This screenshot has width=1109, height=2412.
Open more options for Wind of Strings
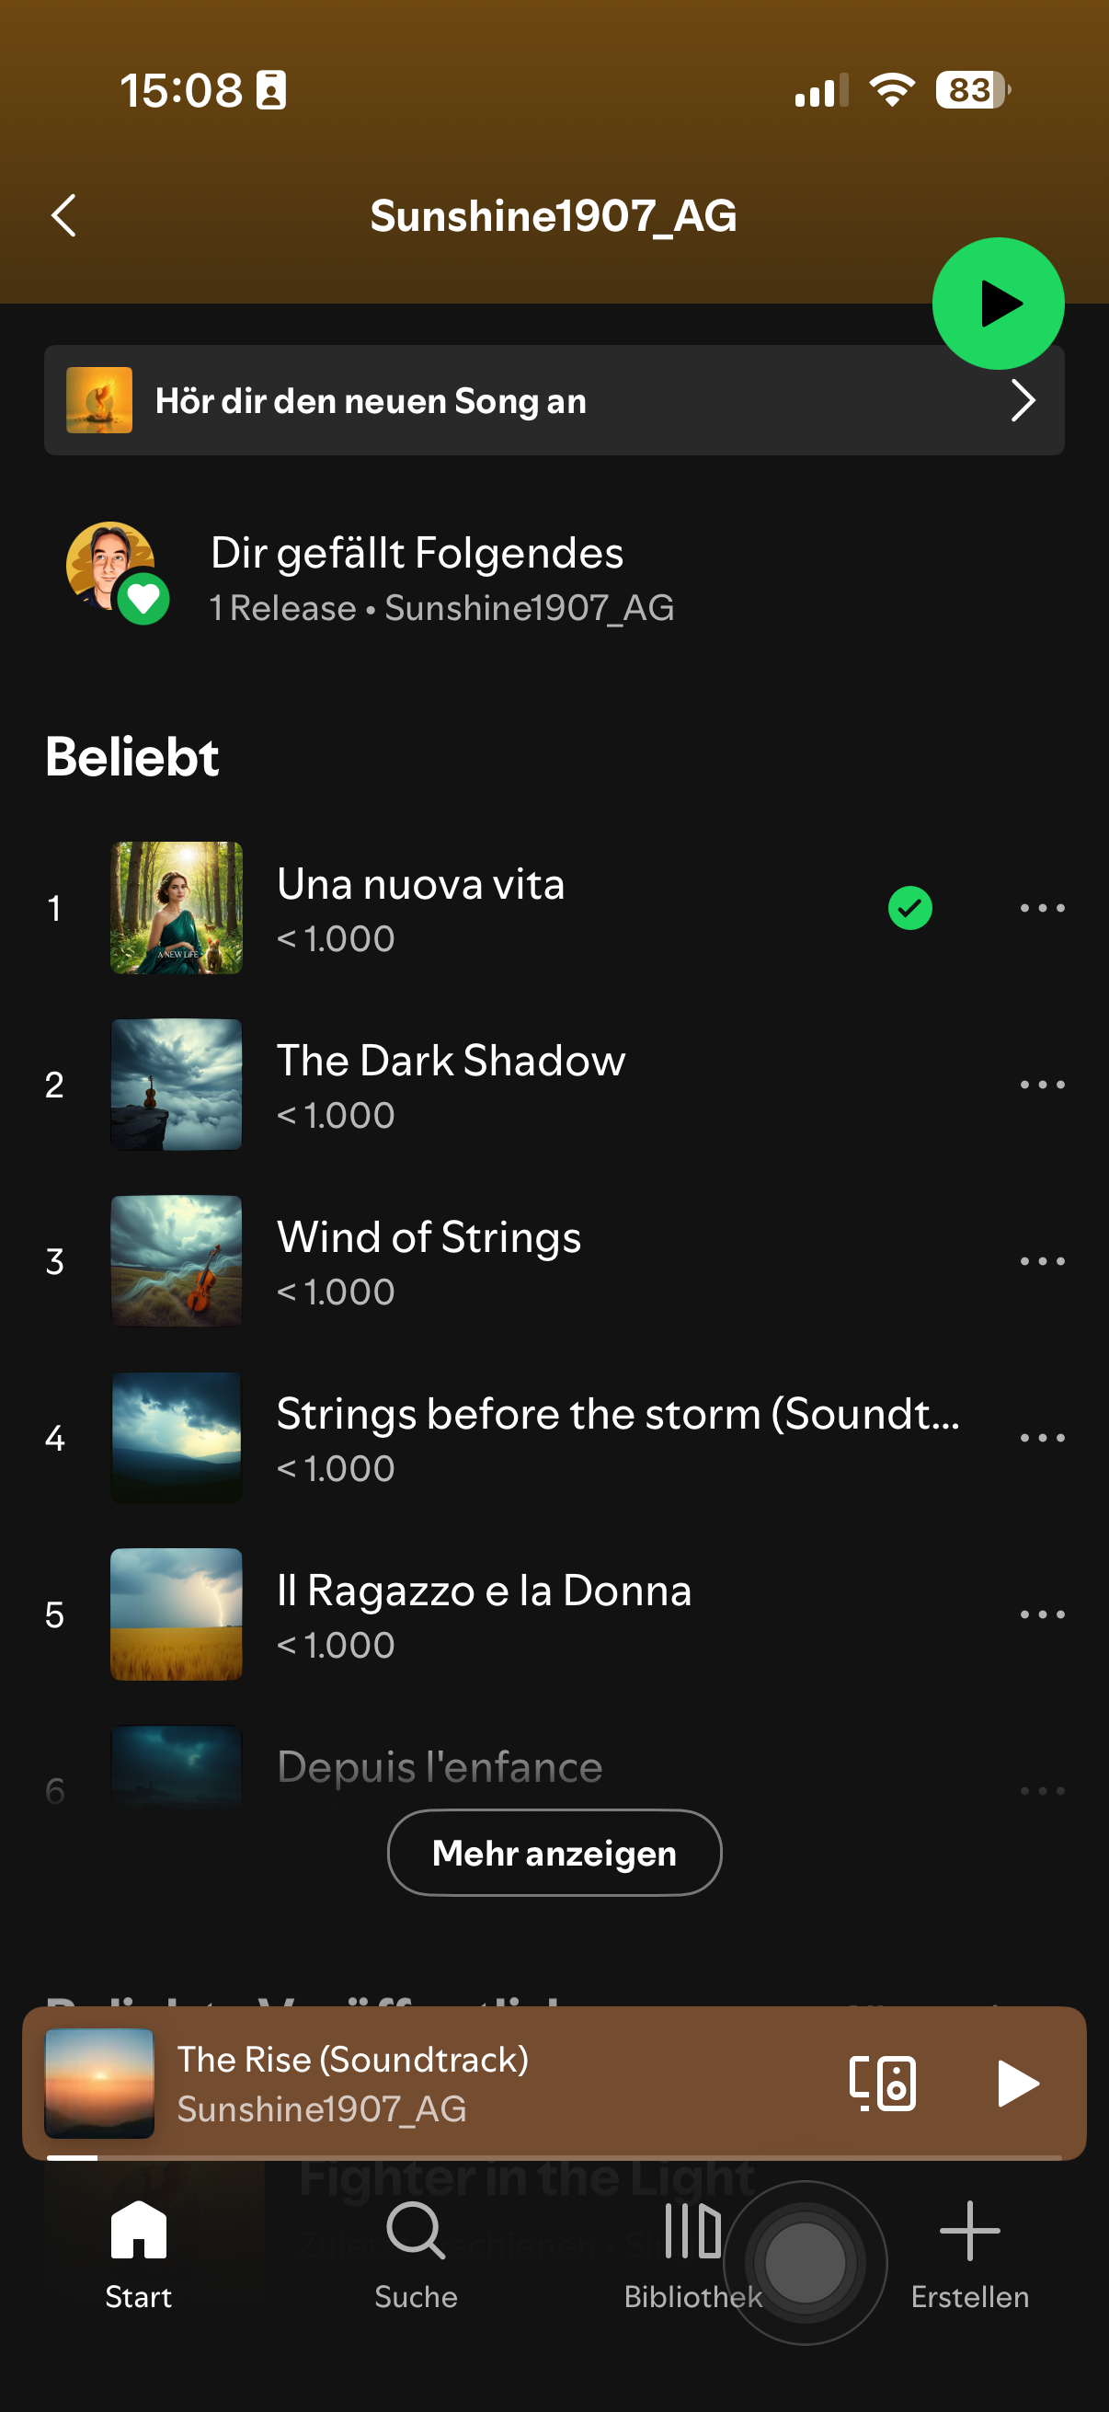1042,1261
